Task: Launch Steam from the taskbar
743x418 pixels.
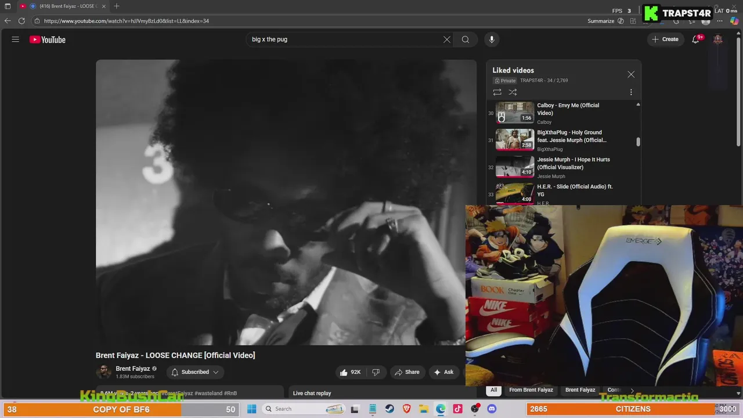Action: (x=389, y=409)
